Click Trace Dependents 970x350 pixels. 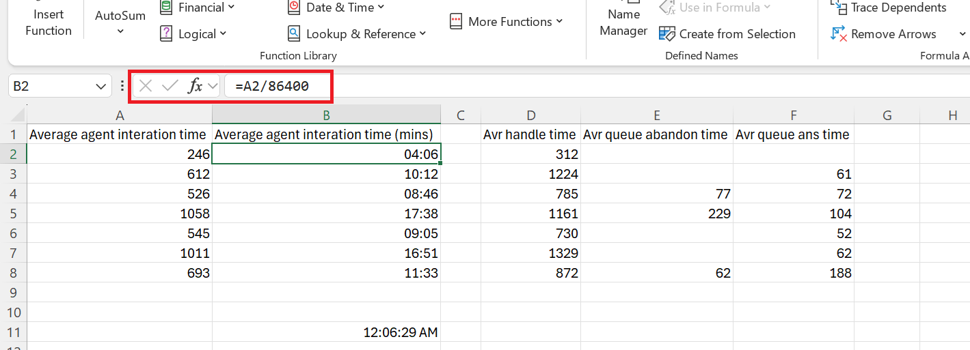889,8
